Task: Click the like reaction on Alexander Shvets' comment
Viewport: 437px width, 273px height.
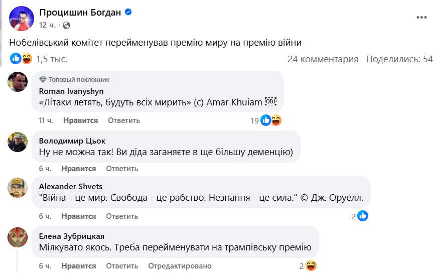Action: (363, 216)
